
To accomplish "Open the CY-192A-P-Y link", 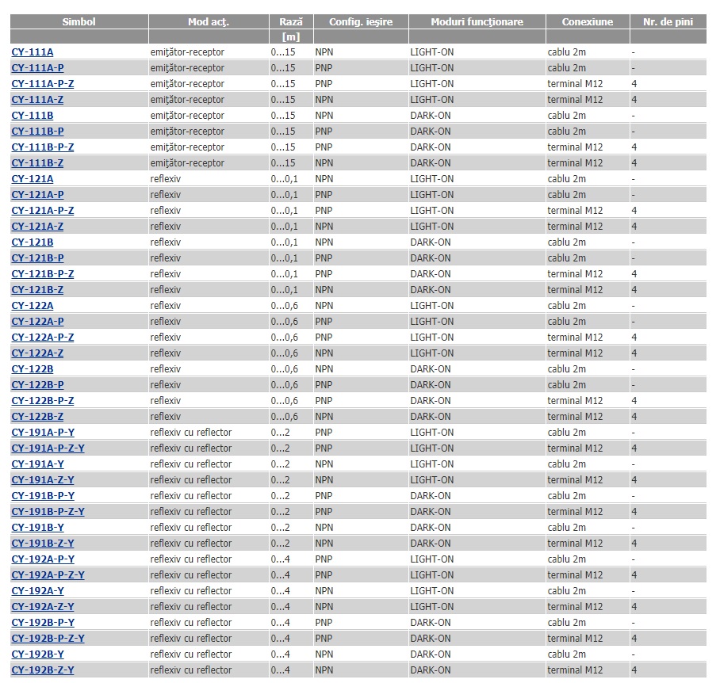I will pyautogui.click(x=43, y=559).
